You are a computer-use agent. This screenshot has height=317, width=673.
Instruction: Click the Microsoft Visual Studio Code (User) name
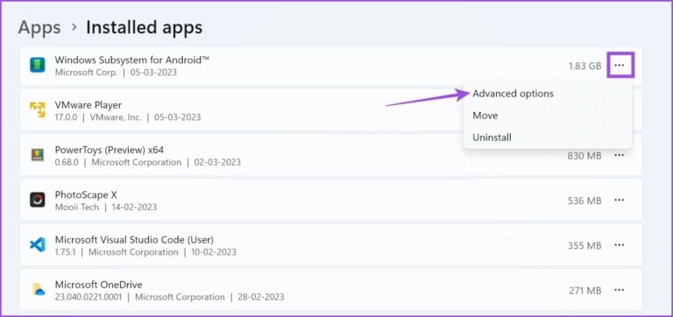(134, 239)
